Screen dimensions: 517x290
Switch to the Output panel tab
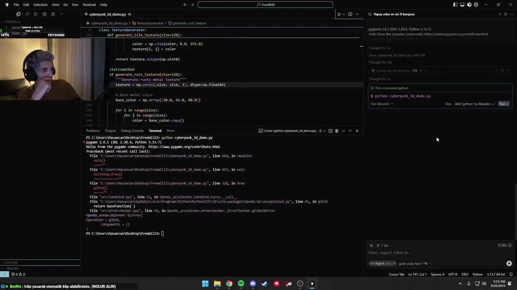coord(110,130)
